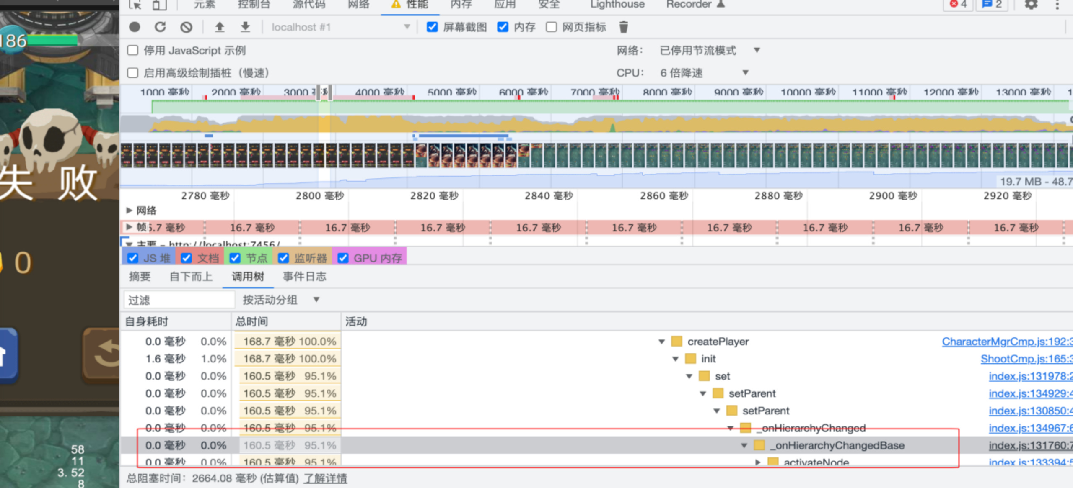The image size is (1073, 488).
Task: Toggle the JS 堆 memory color checkbox
Action: (x=133, y=258)
